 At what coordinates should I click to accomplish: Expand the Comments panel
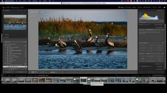coord(164,69)
